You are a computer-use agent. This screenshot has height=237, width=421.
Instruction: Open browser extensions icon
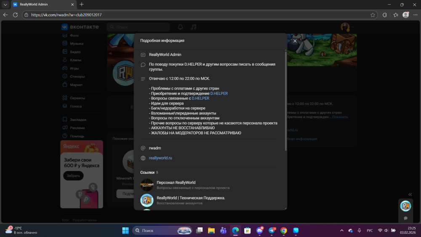click(384, 15)
